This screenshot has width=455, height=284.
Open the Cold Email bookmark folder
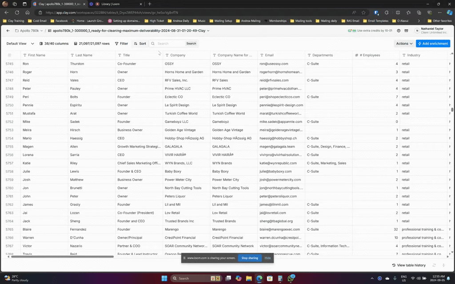tap(37, 21)
